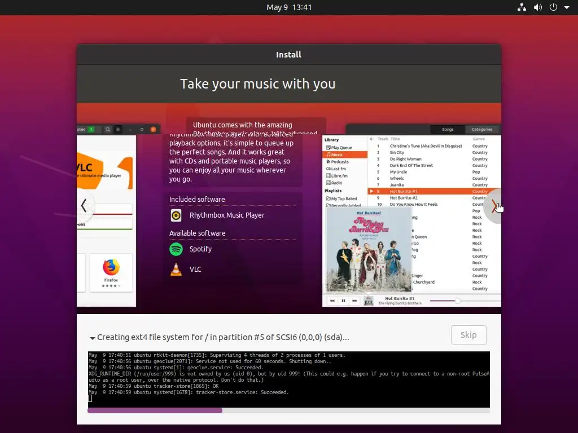578x433 pixels.
Task: Click the network status icon in top bar
Action: (522, 7)
